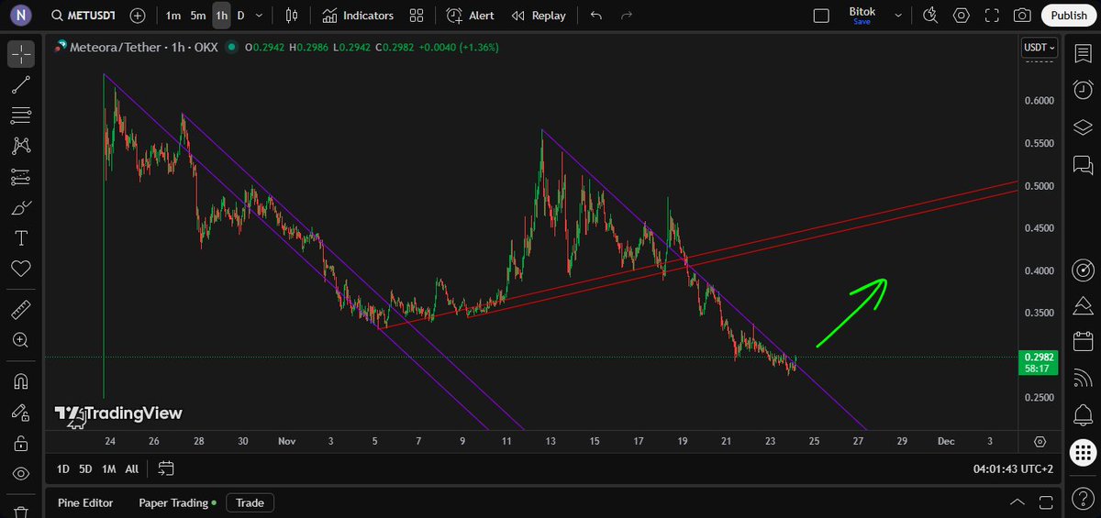
Task: Select the XABCD pattern tool
Action: 21,146
